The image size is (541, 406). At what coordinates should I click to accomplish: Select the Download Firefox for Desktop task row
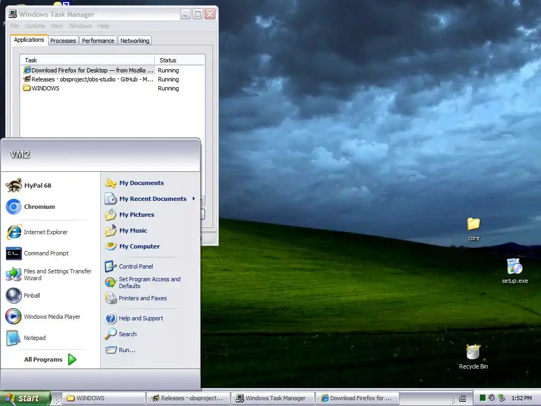(x=113, y=70)
